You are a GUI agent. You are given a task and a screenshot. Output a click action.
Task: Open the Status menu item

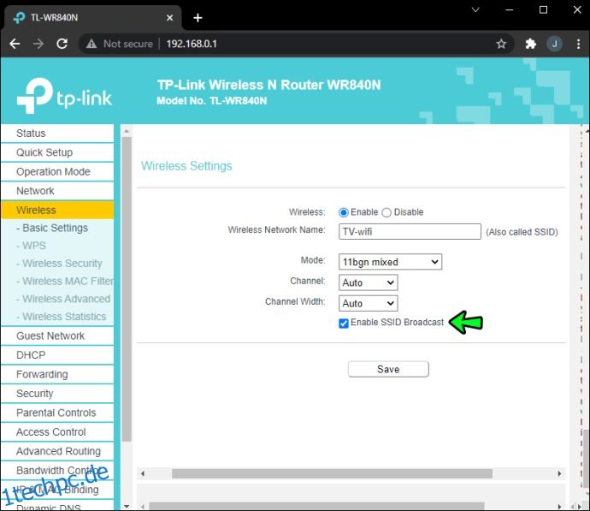click(x=57, y=134)
